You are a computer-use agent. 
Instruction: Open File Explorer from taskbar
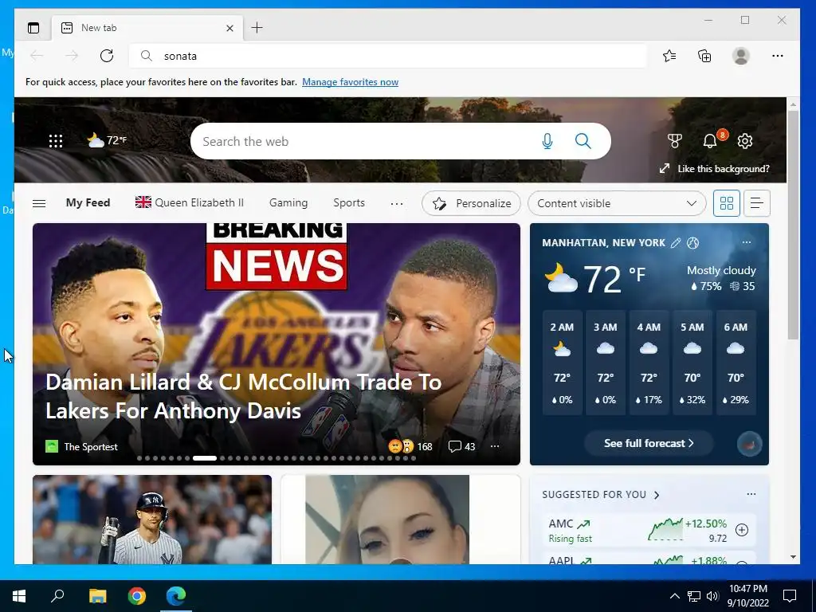97,596
